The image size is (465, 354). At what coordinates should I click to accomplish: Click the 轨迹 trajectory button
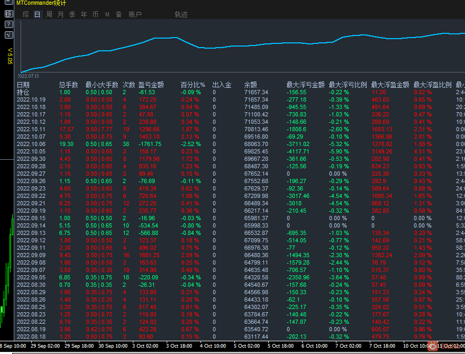pyautogui.click(x=181, y=14)
